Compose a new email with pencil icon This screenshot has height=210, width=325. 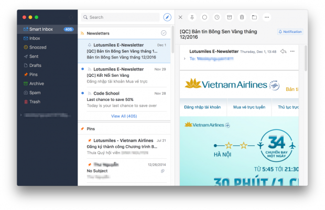[167, 17]
